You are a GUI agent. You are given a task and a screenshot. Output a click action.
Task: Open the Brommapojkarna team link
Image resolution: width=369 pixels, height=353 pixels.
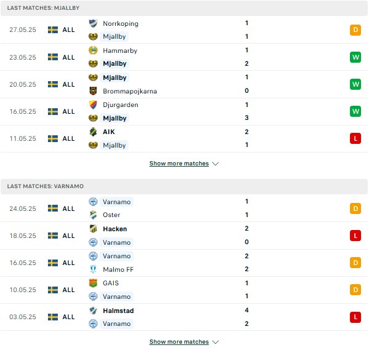pyautogui.click(x=130, y=91)
